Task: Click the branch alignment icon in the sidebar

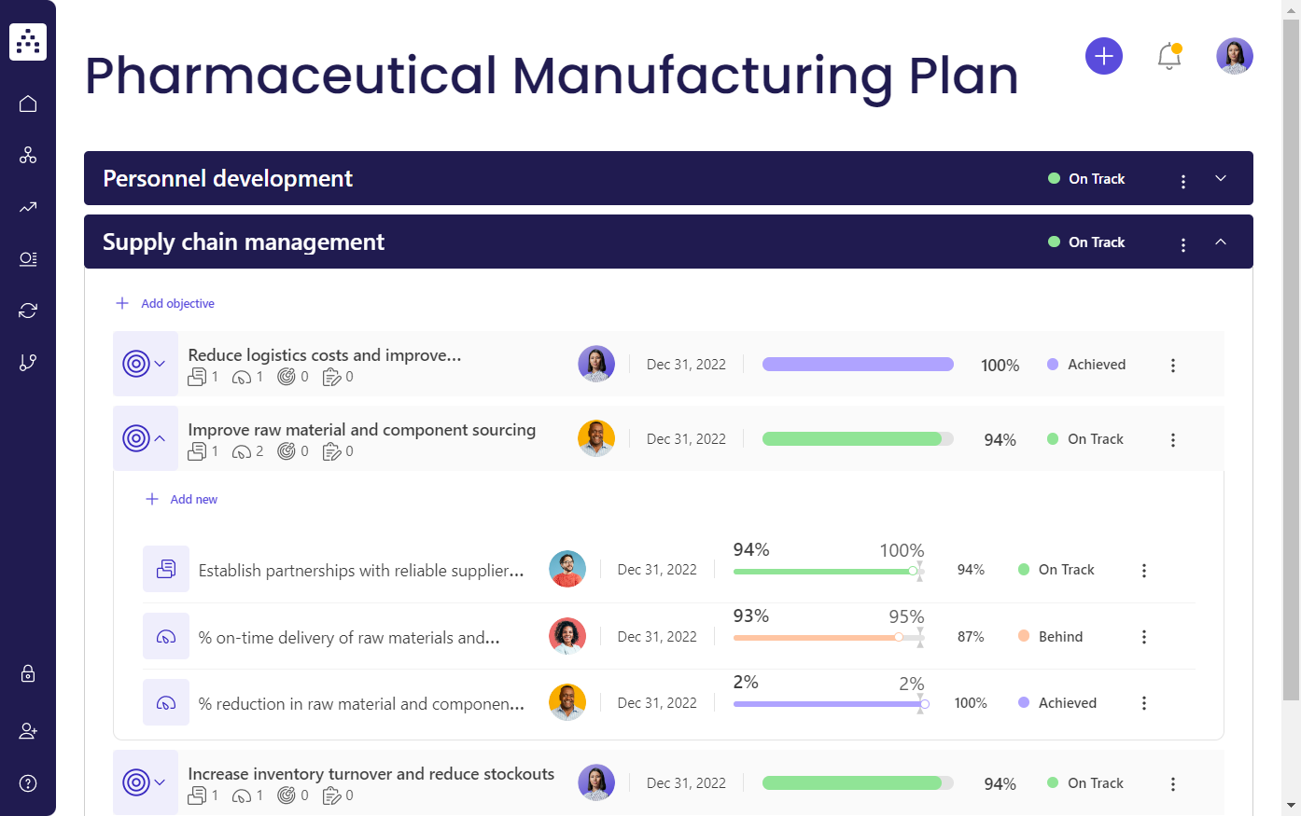Action: click(28, 362)
